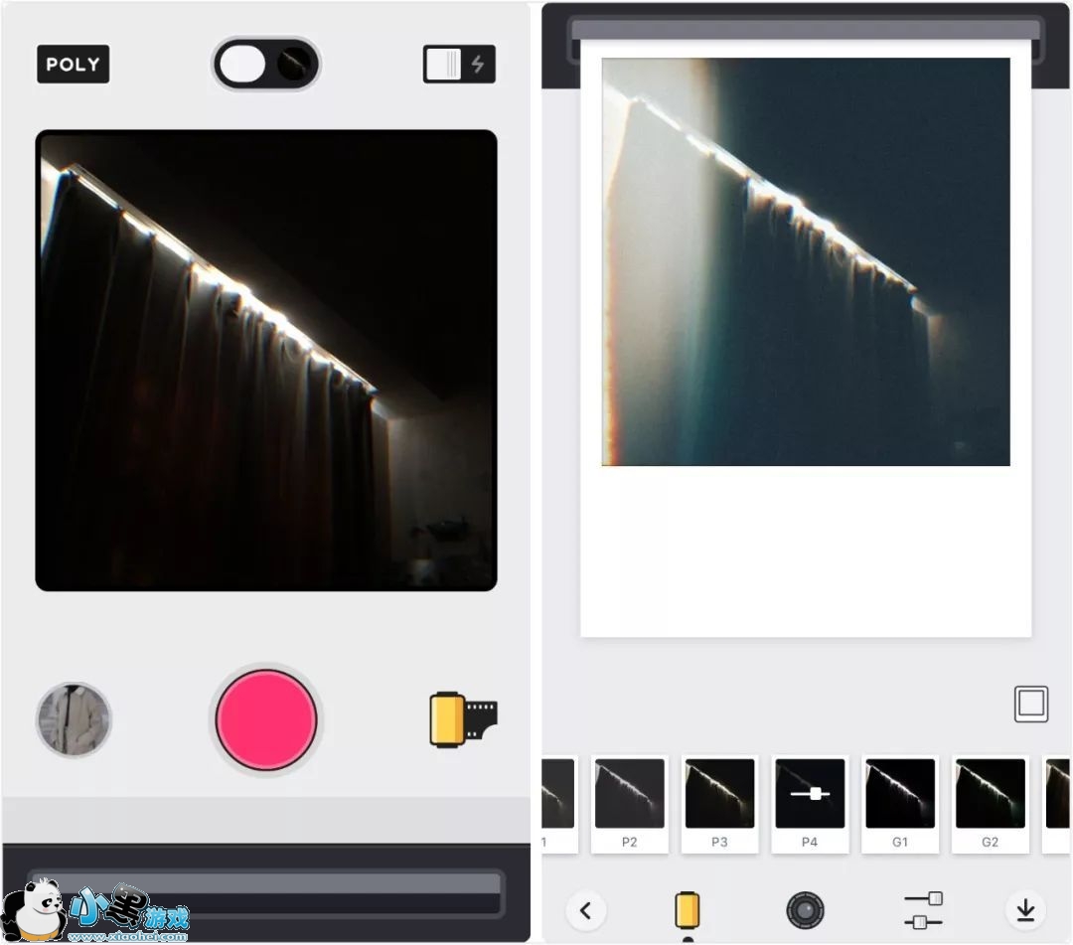Toggle the frame border square icon
The height and width of the screenshot is (945, 1073).
click(1030, 704)
